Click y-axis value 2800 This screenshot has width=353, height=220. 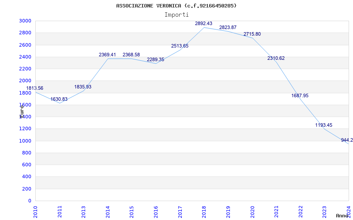click(25, 33)
